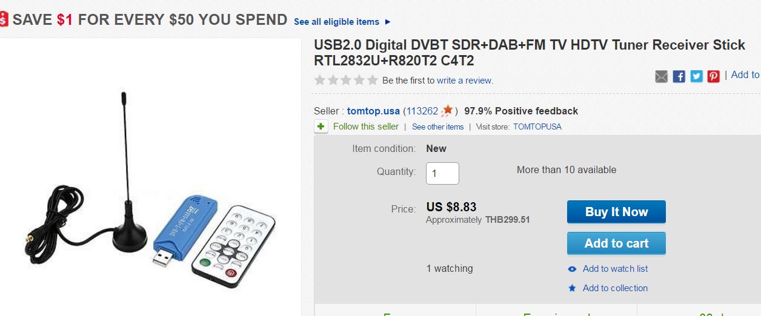This screenshot has width=761, height=316.
Task: Click the TV tuner product image
Action: [x=151, y=194]
